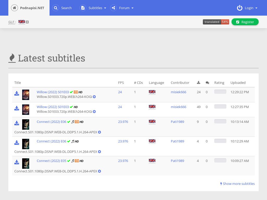The image size is (267, 200).
Task: Download Willow S01E03 subtitle uploaded 12:27:35 PM
Action: click(x=17, y=108)
